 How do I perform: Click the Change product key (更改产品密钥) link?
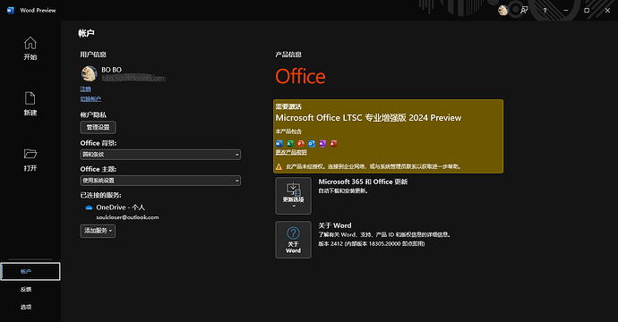291,152
